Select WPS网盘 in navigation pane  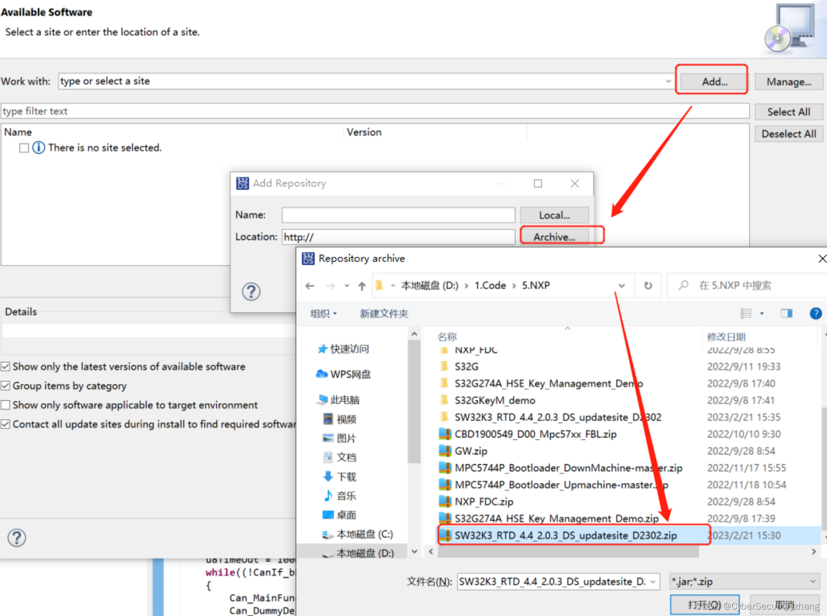[343, 374]
